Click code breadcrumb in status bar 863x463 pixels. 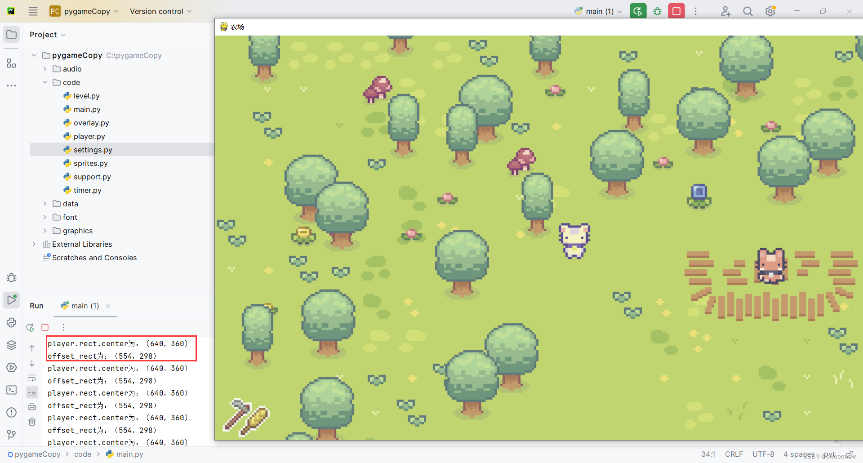(83, 454)
